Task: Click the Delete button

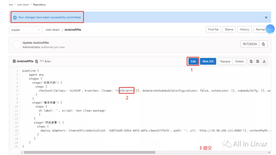Action: point(239,61)
